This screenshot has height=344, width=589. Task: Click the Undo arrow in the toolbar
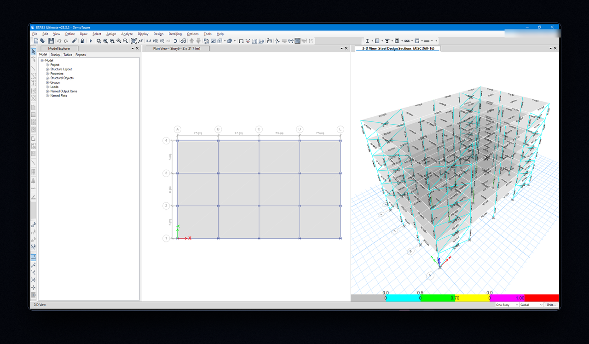coord(59,41)
